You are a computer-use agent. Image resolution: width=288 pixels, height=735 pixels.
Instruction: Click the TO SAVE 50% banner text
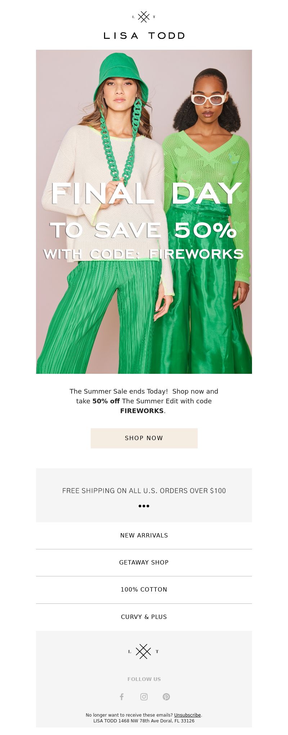pyautogui.click(x=143, y=230)
